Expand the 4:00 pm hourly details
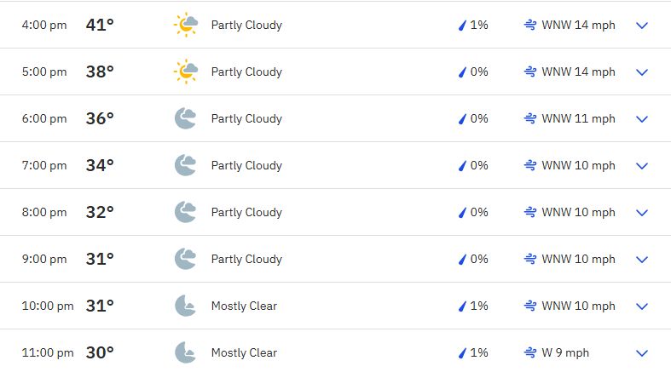Image resolution: width=671 pixels, height=372 pixels. 642,26
